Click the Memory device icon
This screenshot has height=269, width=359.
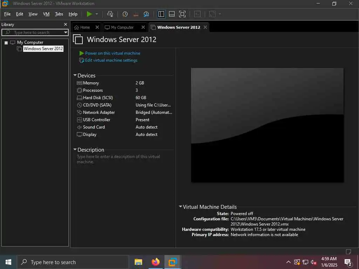point(80,83)
